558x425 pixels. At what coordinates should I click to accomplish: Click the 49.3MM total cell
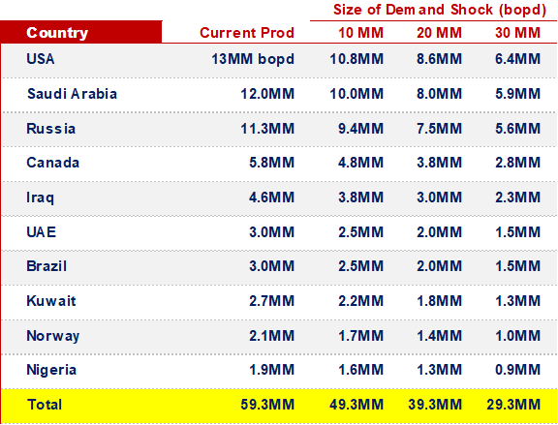(x=356, y=405)
